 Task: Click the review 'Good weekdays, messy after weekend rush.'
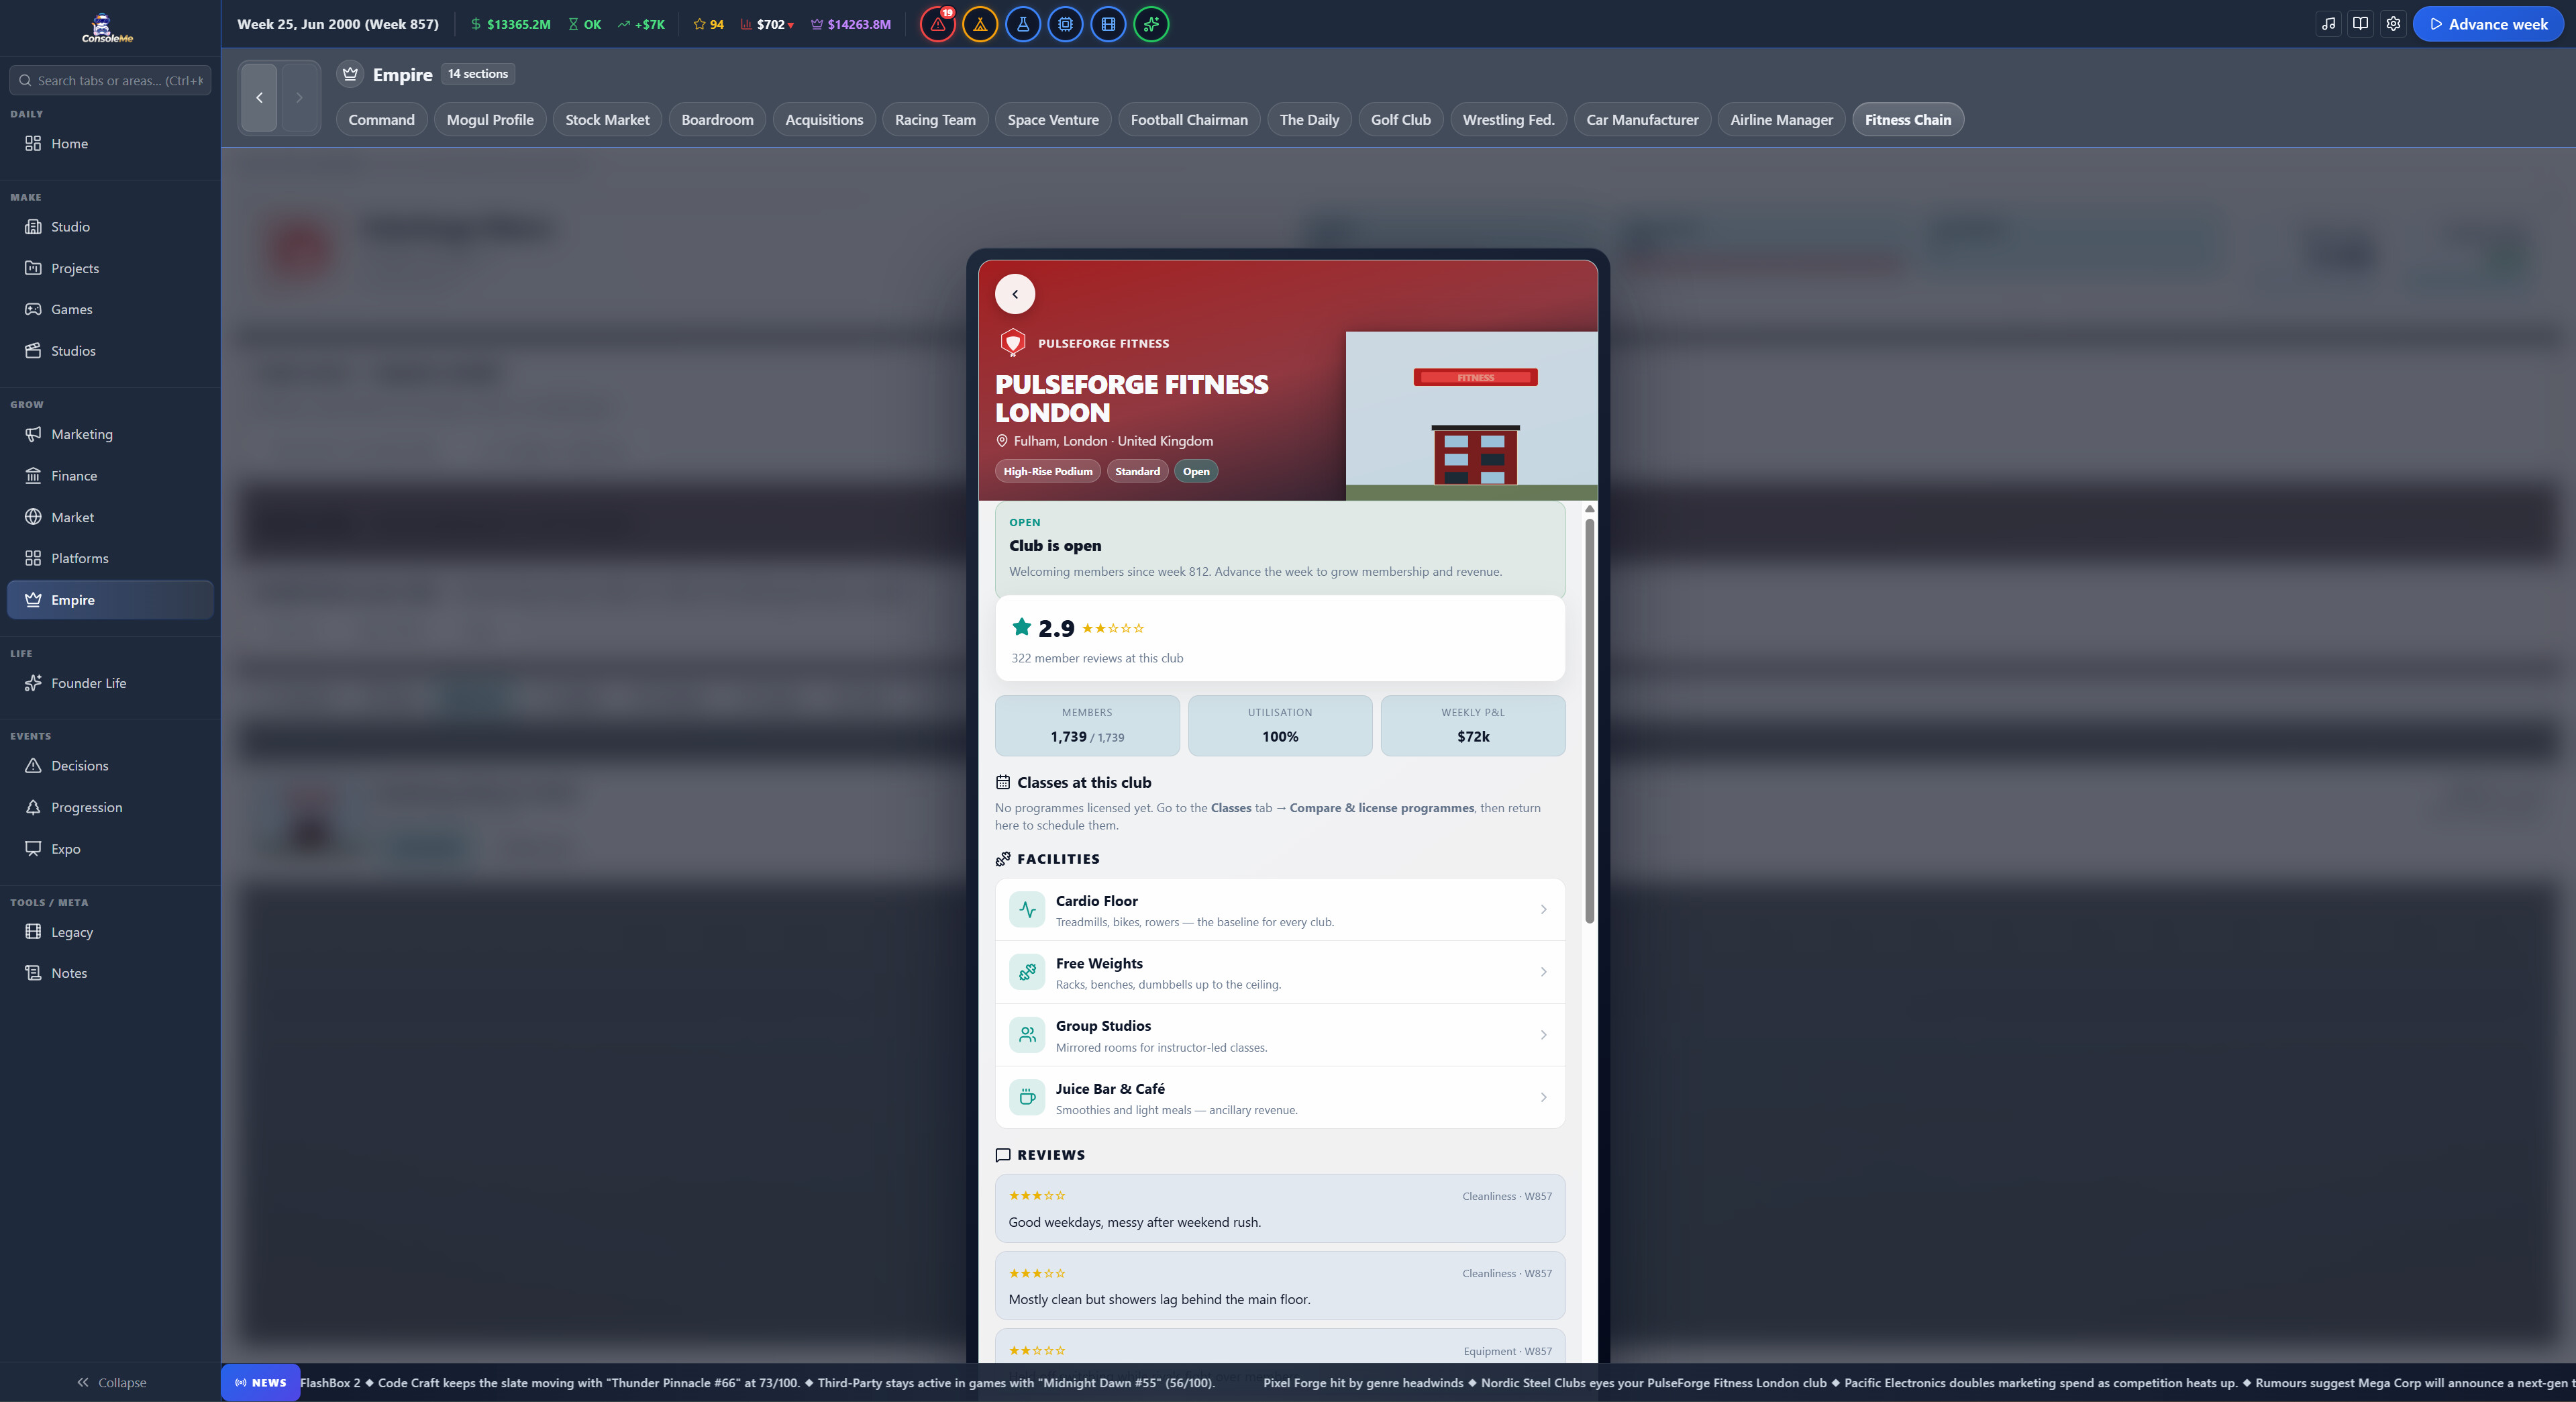tap(1280, 1208)
